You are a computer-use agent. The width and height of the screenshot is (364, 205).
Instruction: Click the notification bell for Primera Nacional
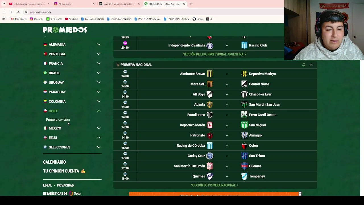click(304, 65)
